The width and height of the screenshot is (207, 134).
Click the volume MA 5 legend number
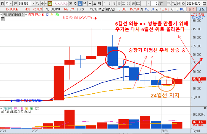pos(22,108)
